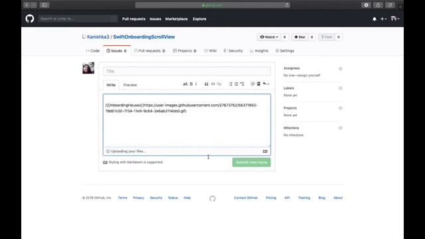Image resolution: width=425 pixels, height=239 pixels.
Task: Toggle the Safari sidebar button
Action: point(44,5)
